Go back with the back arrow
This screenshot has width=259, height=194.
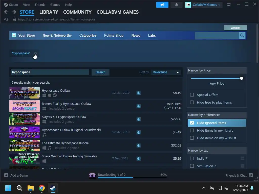click(6, 12)
